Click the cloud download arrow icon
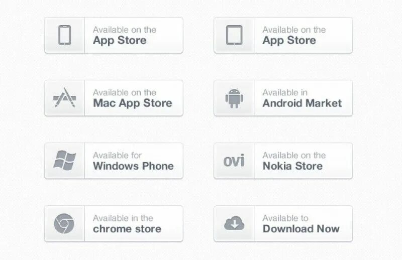The height and width of the screenshot is (260, 402). coord(234,223)
